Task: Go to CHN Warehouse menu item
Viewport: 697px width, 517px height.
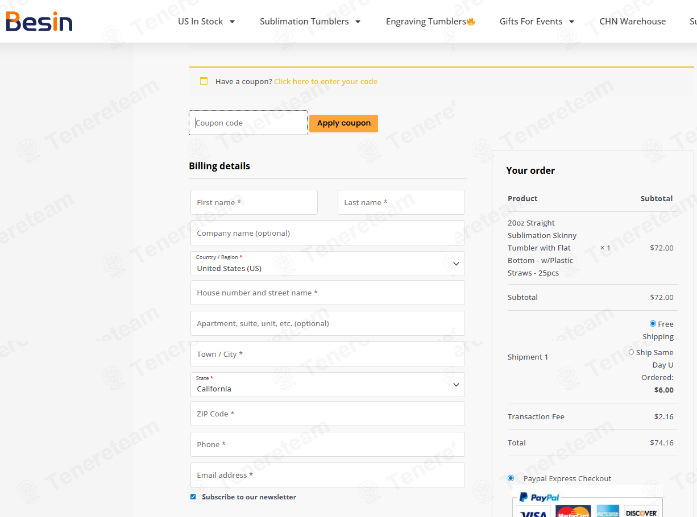Action: tap(633, 22)
